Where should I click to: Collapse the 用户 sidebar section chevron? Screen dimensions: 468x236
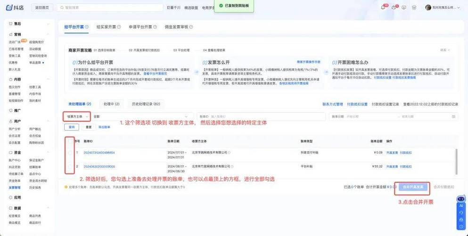click(48, 121)
